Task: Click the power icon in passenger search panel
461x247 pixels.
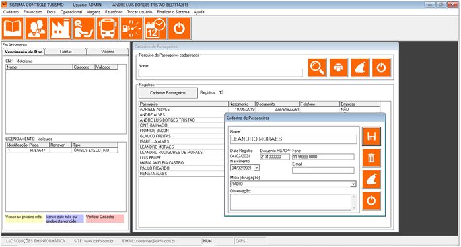Action: 382,68
